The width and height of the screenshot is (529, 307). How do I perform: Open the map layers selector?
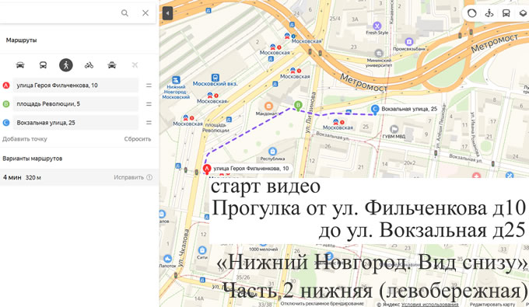[x=524, y=13]
